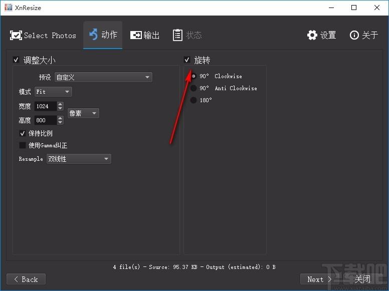The width and height of the screenshot is (389, 291).
Task: Click the Select Photos image icon
Action: click(16, 36)
